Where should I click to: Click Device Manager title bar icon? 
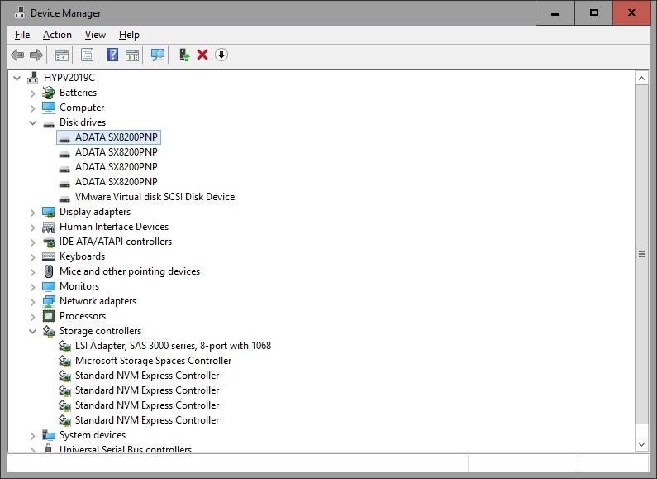[19, 12]
